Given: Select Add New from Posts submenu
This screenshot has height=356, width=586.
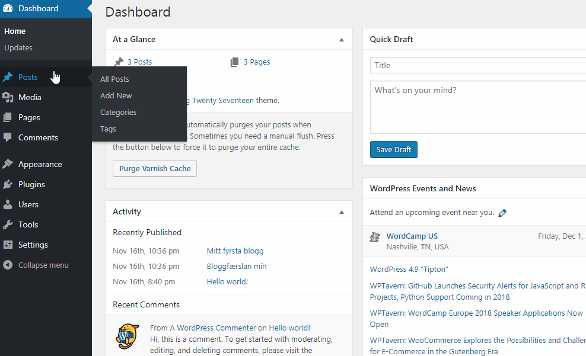Looking at the screenshot, I should pos(116,95).
